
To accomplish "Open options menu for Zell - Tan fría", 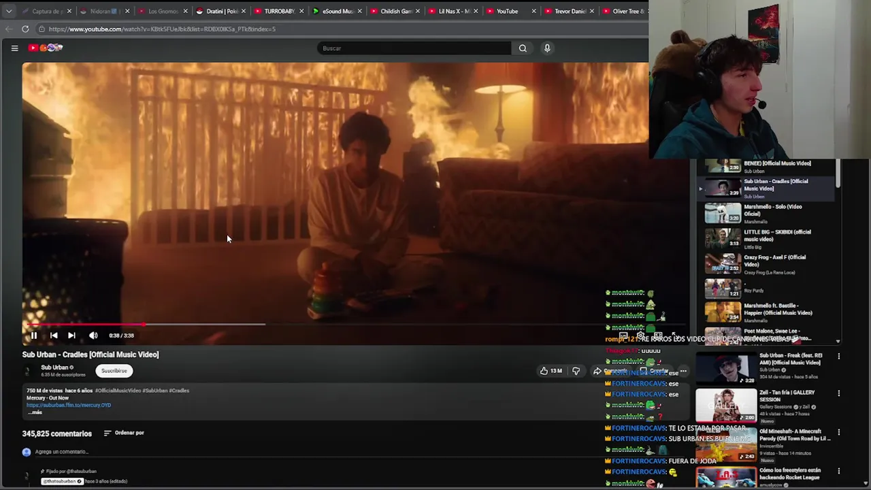I will click(838, 393).
